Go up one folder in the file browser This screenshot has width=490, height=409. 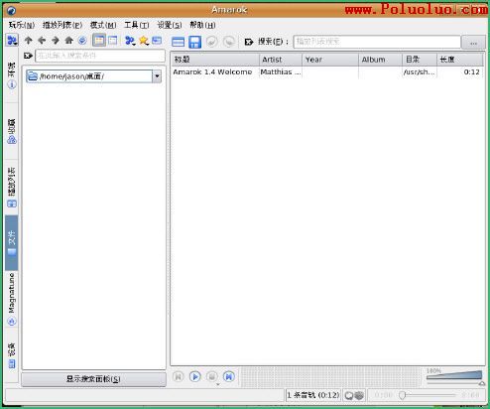tap(29, 41)
